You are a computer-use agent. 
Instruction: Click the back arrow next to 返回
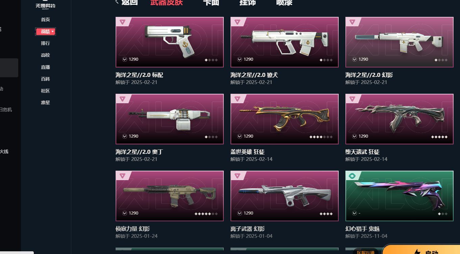(x=117, y=2)
